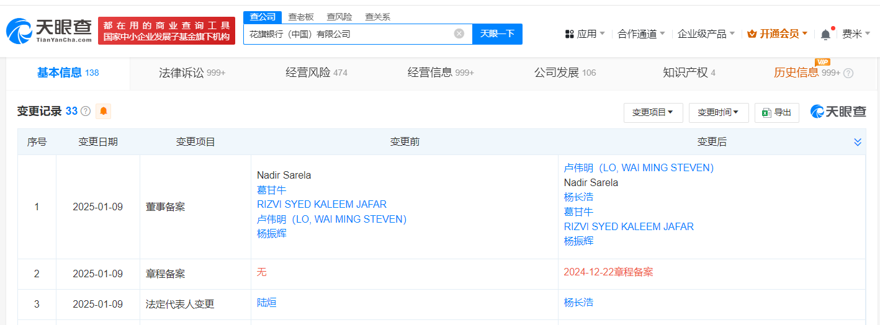Open the 变更时间 filter dropdown

pyautogui.click(x=718, y=112)
